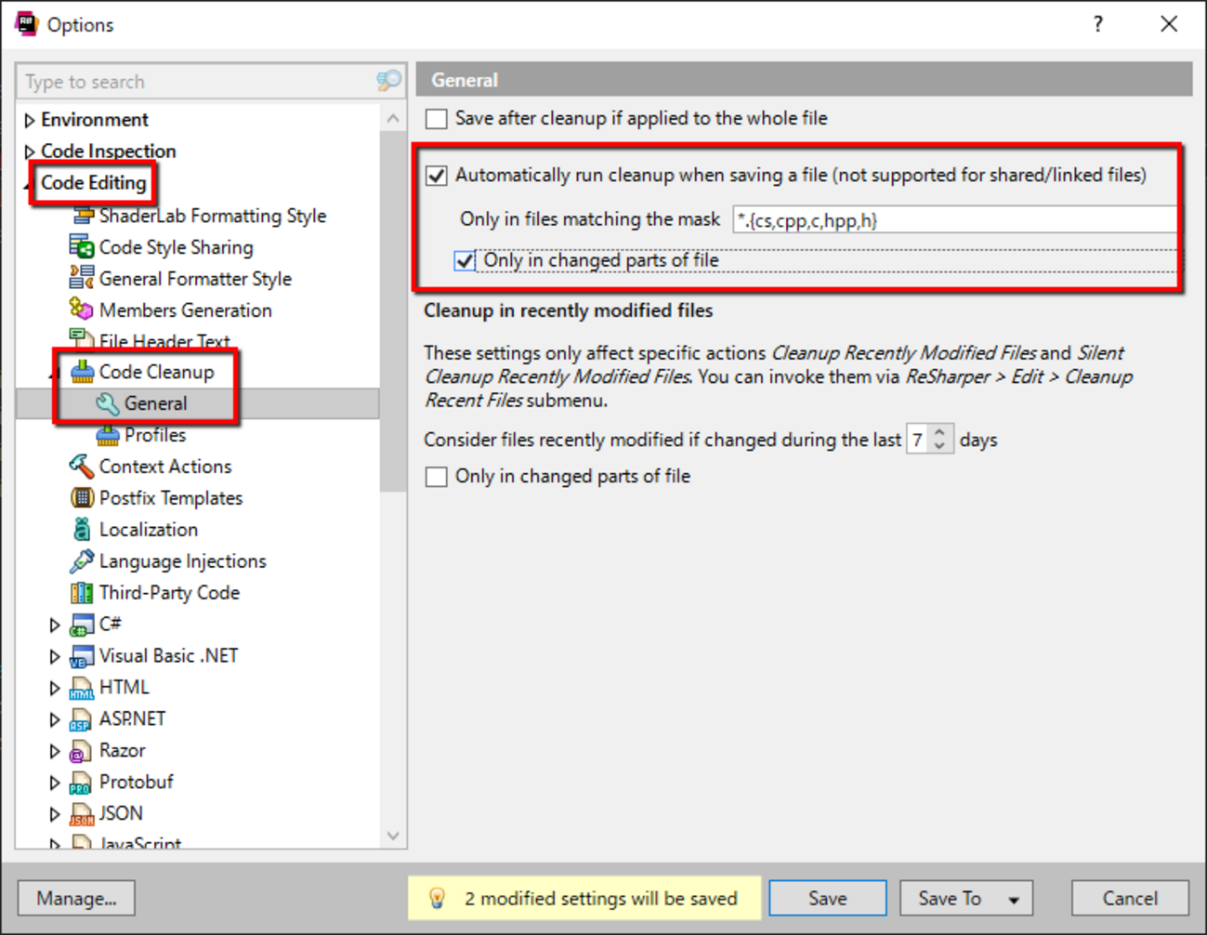The image size is (1207, 935).
Task: Open the Postfix Templates page
Action: (x=171, y=497)
